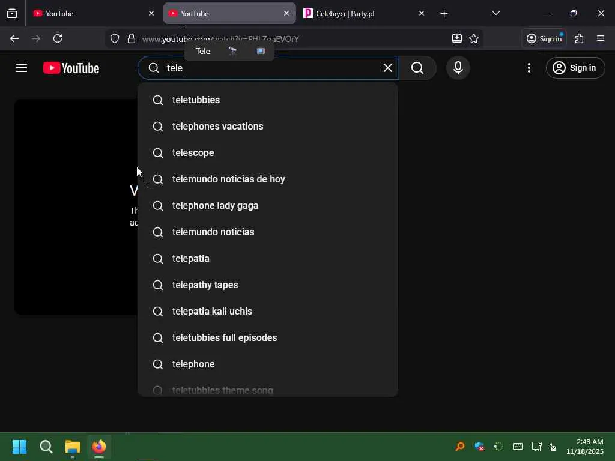
Task: Open Windows taskbar search
Action: 46,447
